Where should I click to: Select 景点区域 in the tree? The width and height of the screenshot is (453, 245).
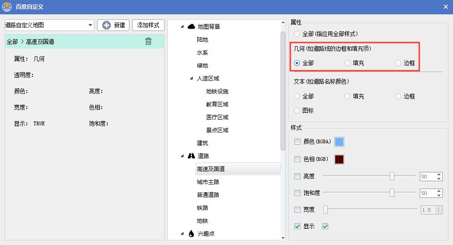tap(217, 130)
